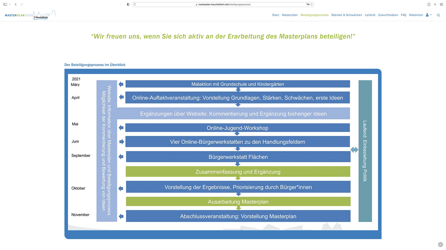This screenshot has height=250, width=446.
Task: Translate page using the translate icon
Action: point(307,4)
